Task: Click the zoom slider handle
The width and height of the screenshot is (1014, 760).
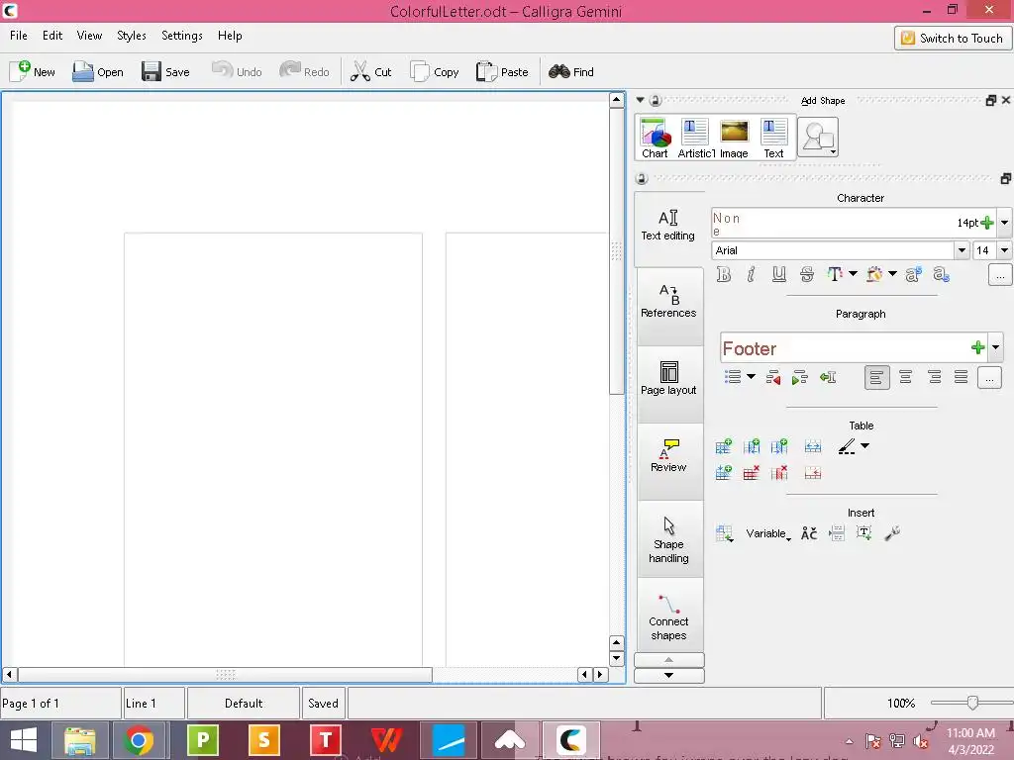Action: pyautogui.click(x=972, y=703)
